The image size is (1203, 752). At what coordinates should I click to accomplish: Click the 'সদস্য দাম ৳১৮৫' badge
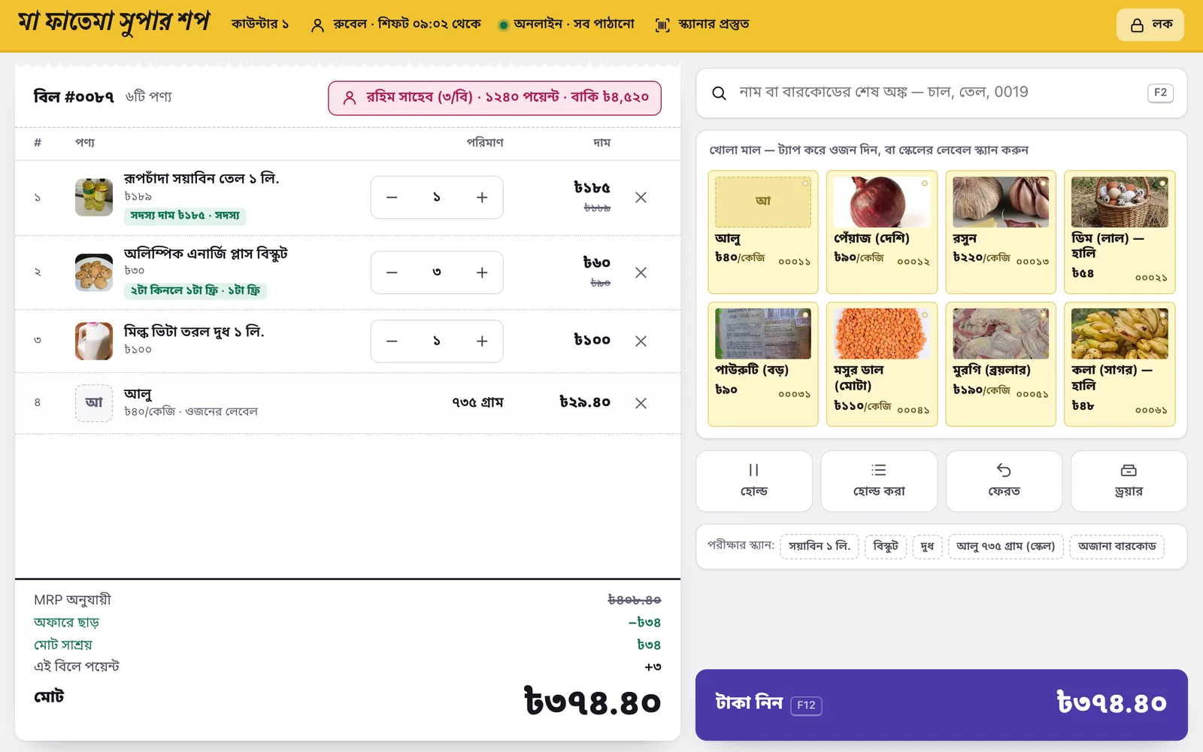coord(185,216)
